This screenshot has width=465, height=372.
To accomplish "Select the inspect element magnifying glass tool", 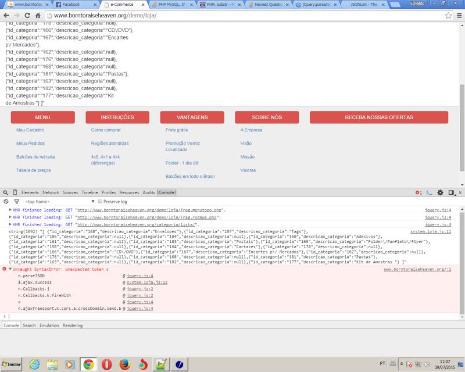I will (5, 192).
